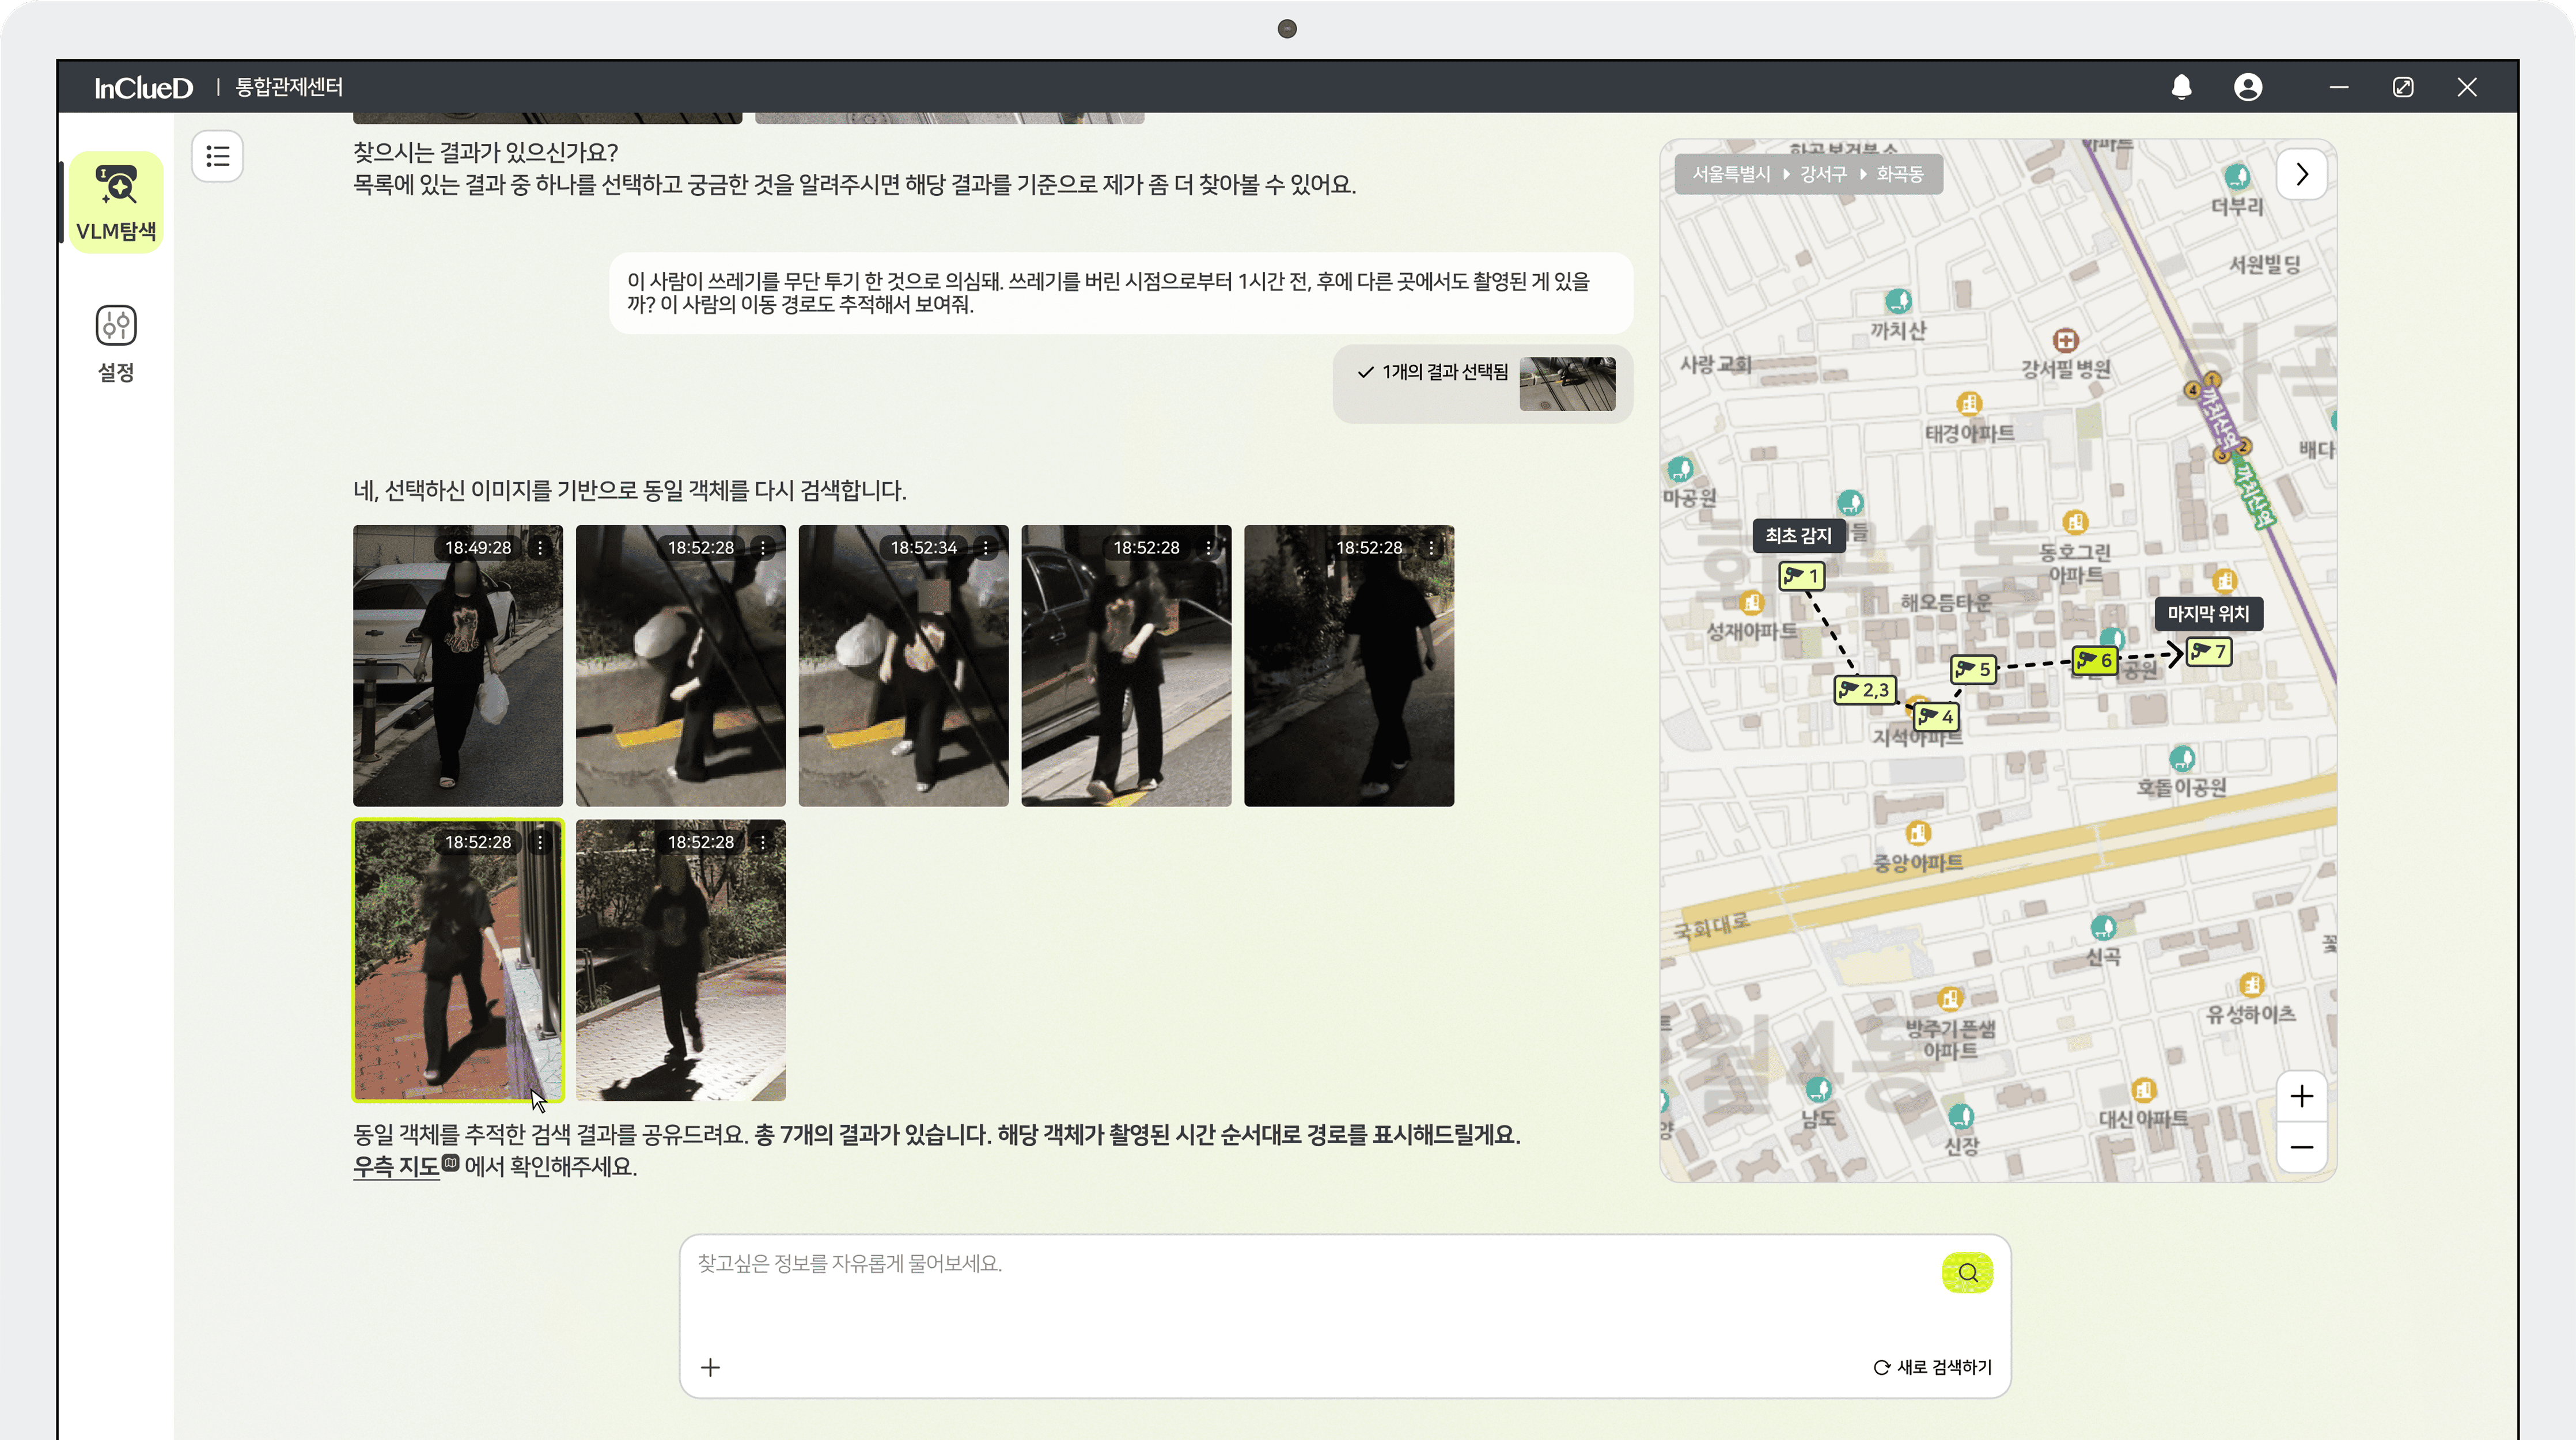This screenshot has width=2576, height=1440.
Task: Collapse the map panel with the chevron
Action: pyautogui.click(x=2301, y=174)
